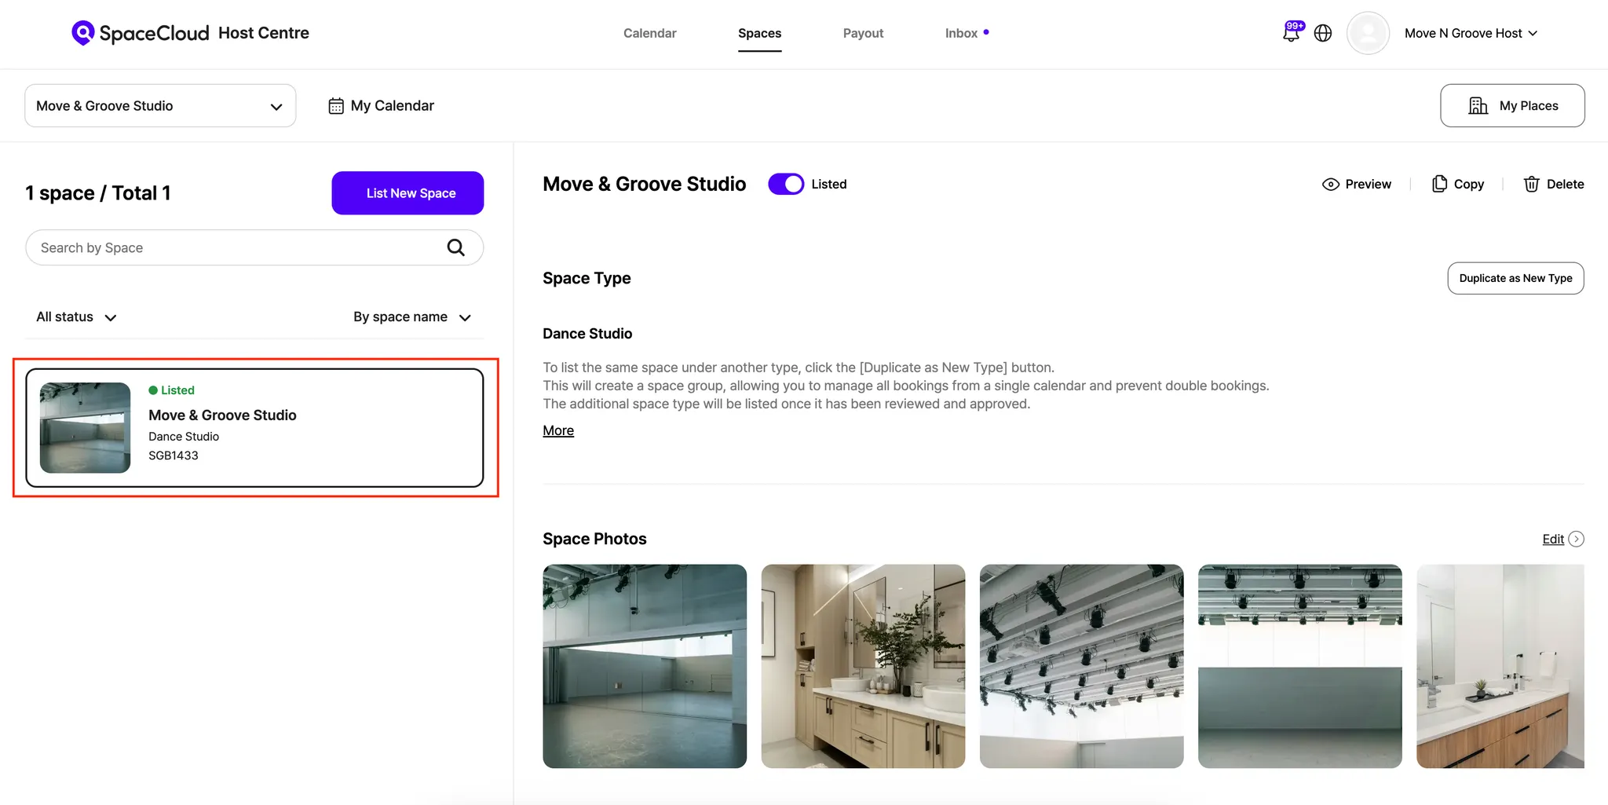The width and height of the screenshot is (1608, 805).
Task: Click the My Calendar calendar icon
Action: click(x=336, y=106)
